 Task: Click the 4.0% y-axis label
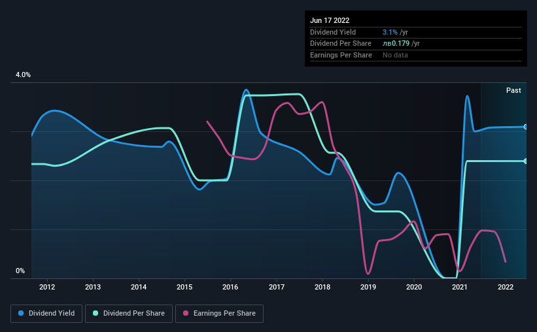23,75
